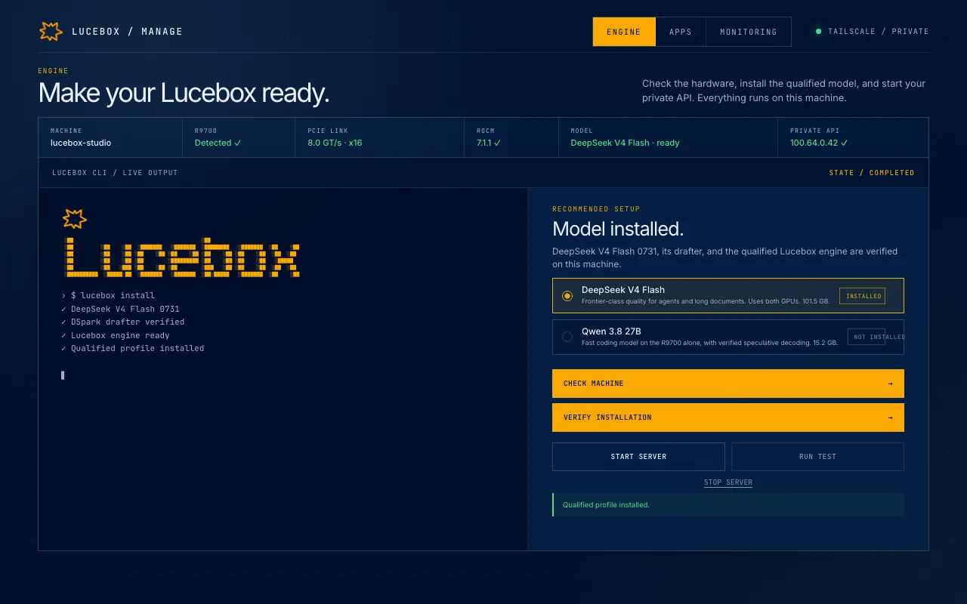Open the Engine tab

[x=624, y=32]
